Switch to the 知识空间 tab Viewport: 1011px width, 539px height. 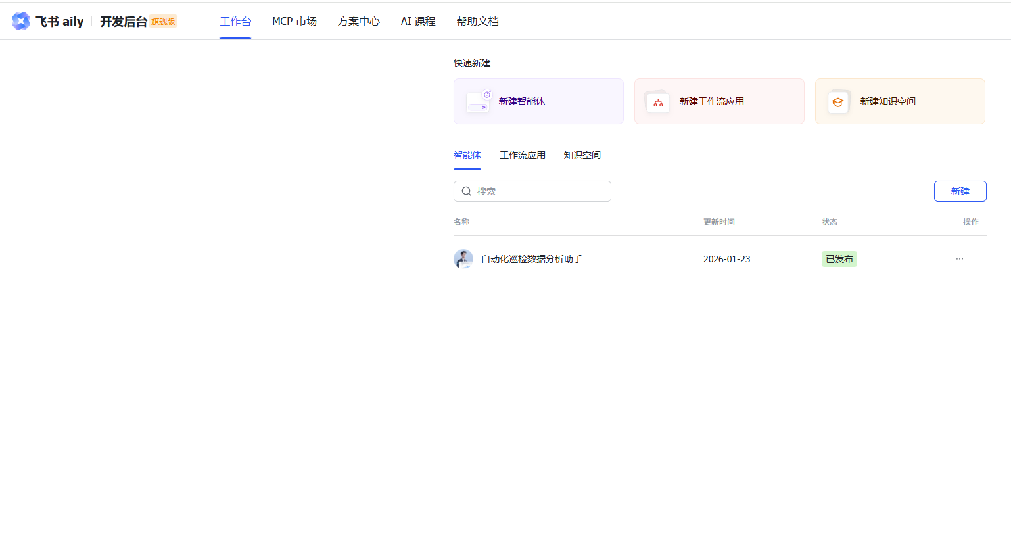tap(582, 155)
